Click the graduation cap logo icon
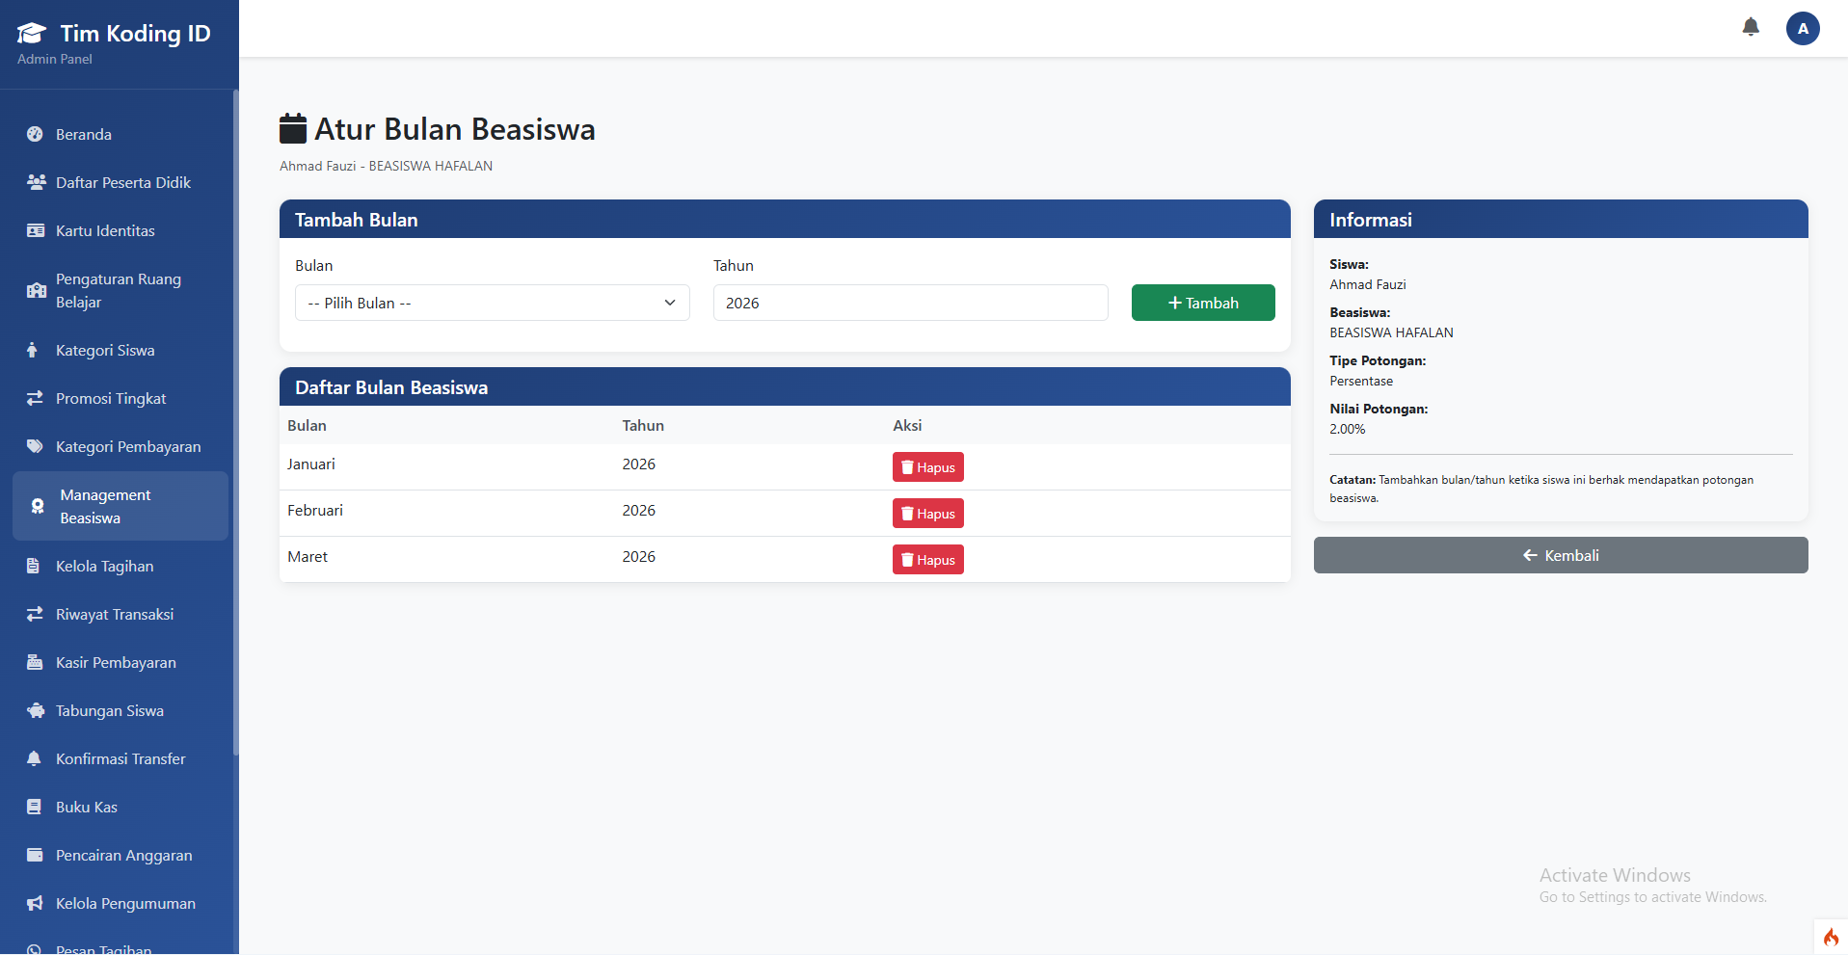This screenshot has height=955, width=1848. click(30, 31)
